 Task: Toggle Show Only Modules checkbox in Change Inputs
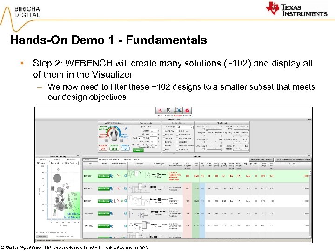point(156,147)
